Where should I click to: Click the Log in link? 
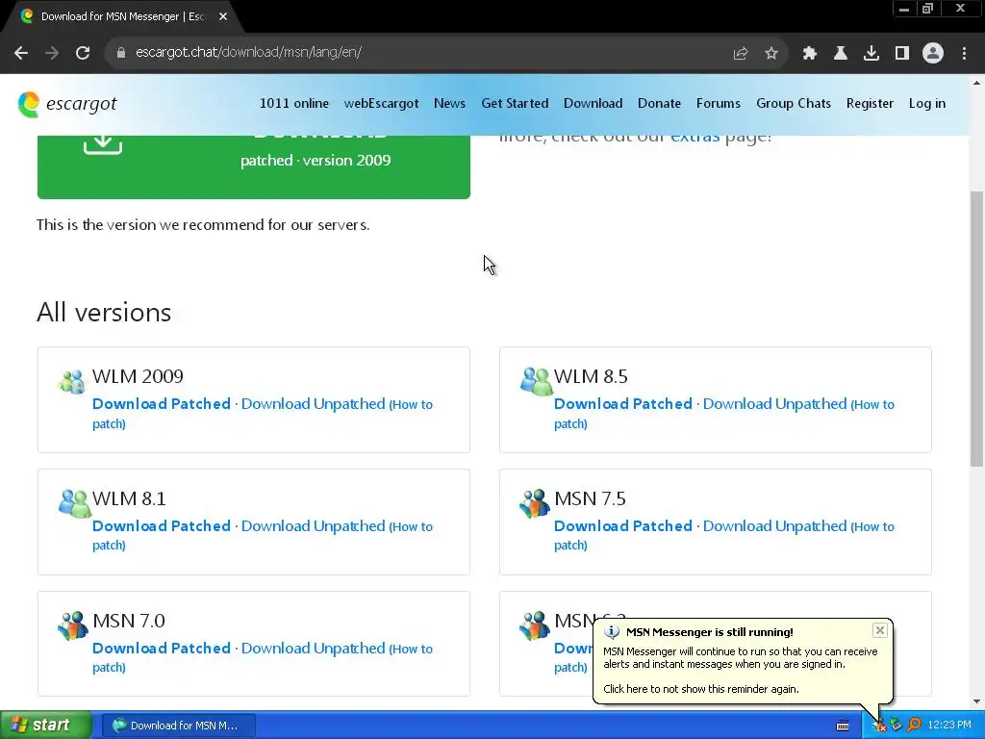click(x=926, y=104)
